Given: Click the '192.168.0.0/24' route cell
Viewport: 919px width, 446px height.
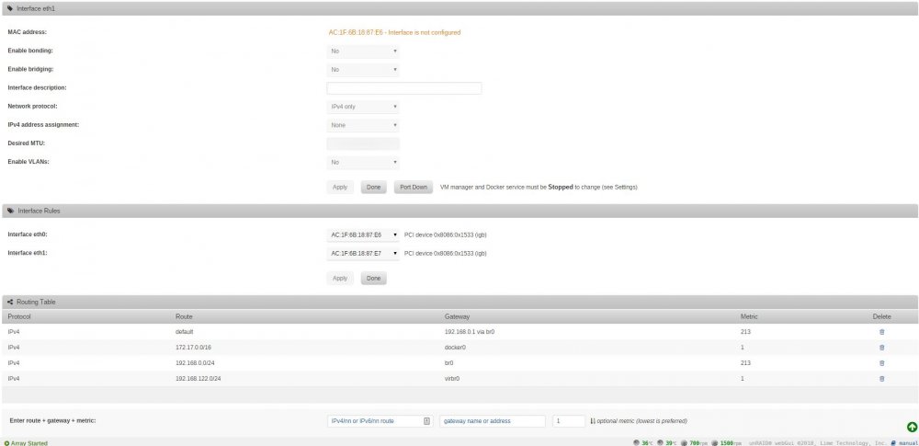Looking at the screenshot, I should [x=195, y=363].
